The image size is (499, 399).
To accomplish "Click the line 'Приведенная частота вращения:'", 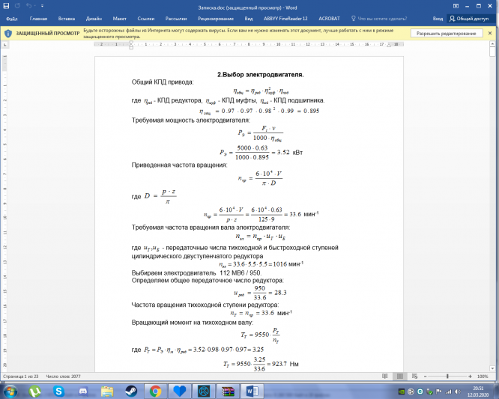I will pyautogui.click(x=179, y=165).
